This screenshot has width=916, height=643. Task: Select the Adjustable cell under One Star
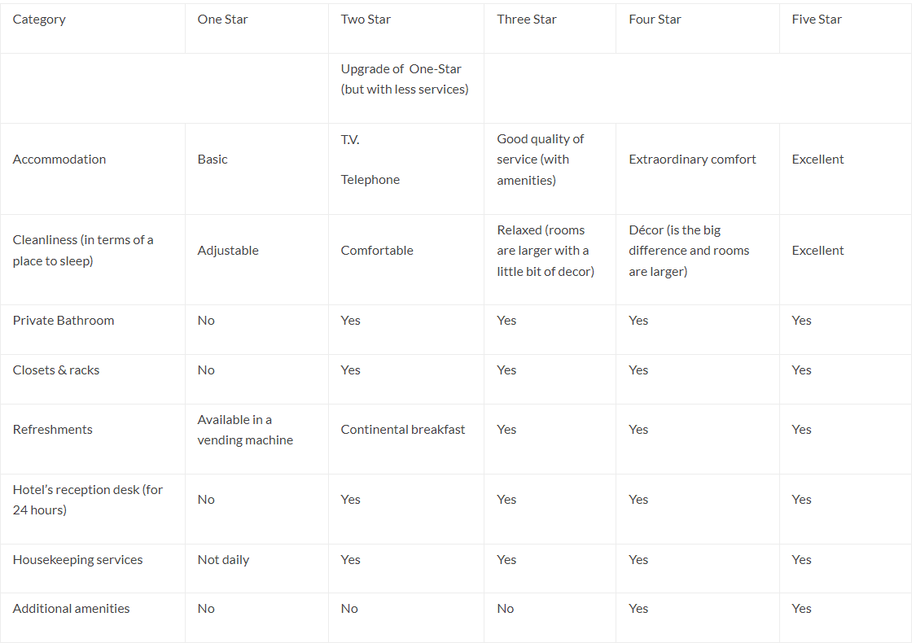tap(228, 251)
